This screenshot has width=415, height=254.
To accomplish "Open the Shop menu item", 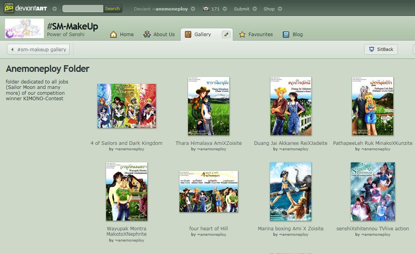I will [x=269, y=9].
